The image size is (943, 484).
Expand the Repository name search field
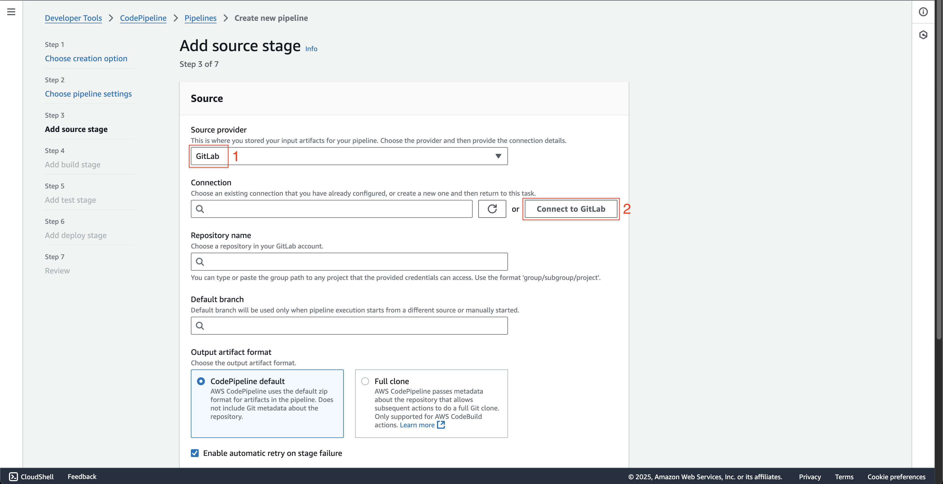coord(349,261)
